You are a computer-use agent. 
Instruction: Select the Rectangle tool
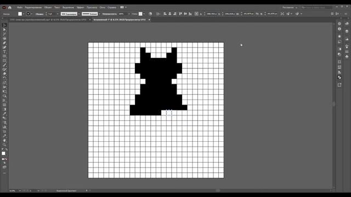[x=4, y=61]
